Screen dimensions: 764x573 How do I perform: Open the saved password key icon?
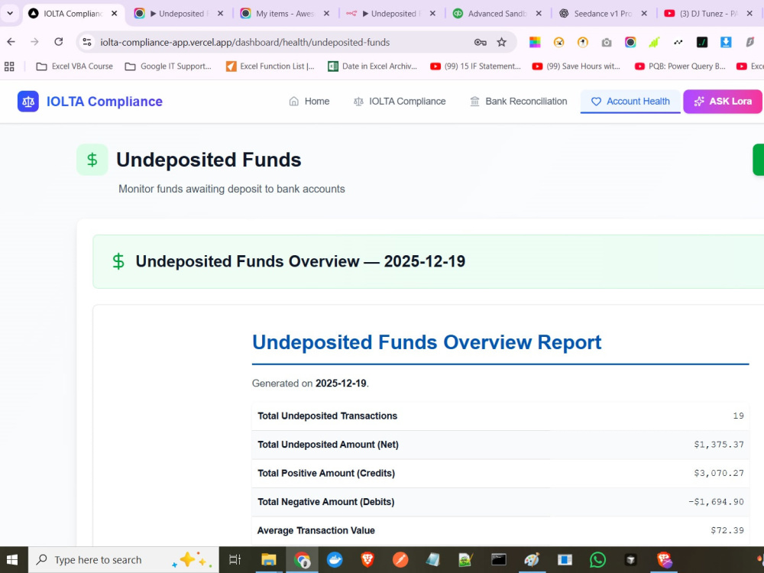coord(481,42)
